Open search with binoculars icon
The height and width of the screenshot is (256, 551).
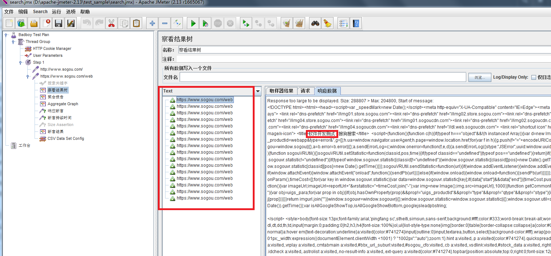(315, 24)
